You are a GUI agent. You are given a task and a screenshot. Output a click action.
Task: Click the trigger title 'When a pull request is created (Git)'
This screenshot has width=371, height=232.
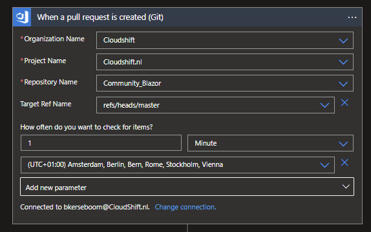[100, 17]
